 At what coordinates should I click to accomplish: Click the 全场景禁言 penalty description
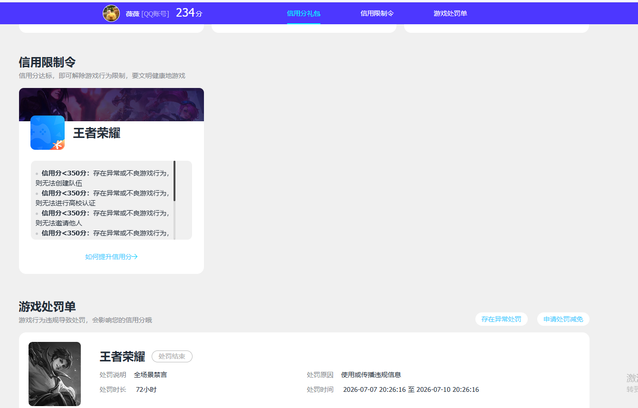coord(150,375)
